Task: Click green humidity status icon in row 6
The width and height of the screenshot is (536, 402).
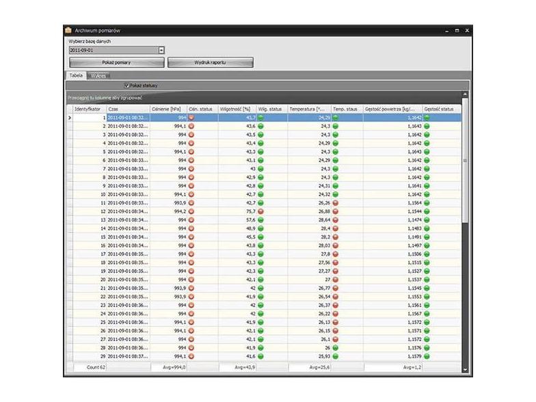Action: (261, 160)
